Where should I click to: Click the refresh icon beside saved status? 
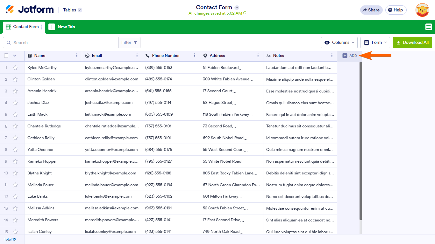tap(245, 13)
